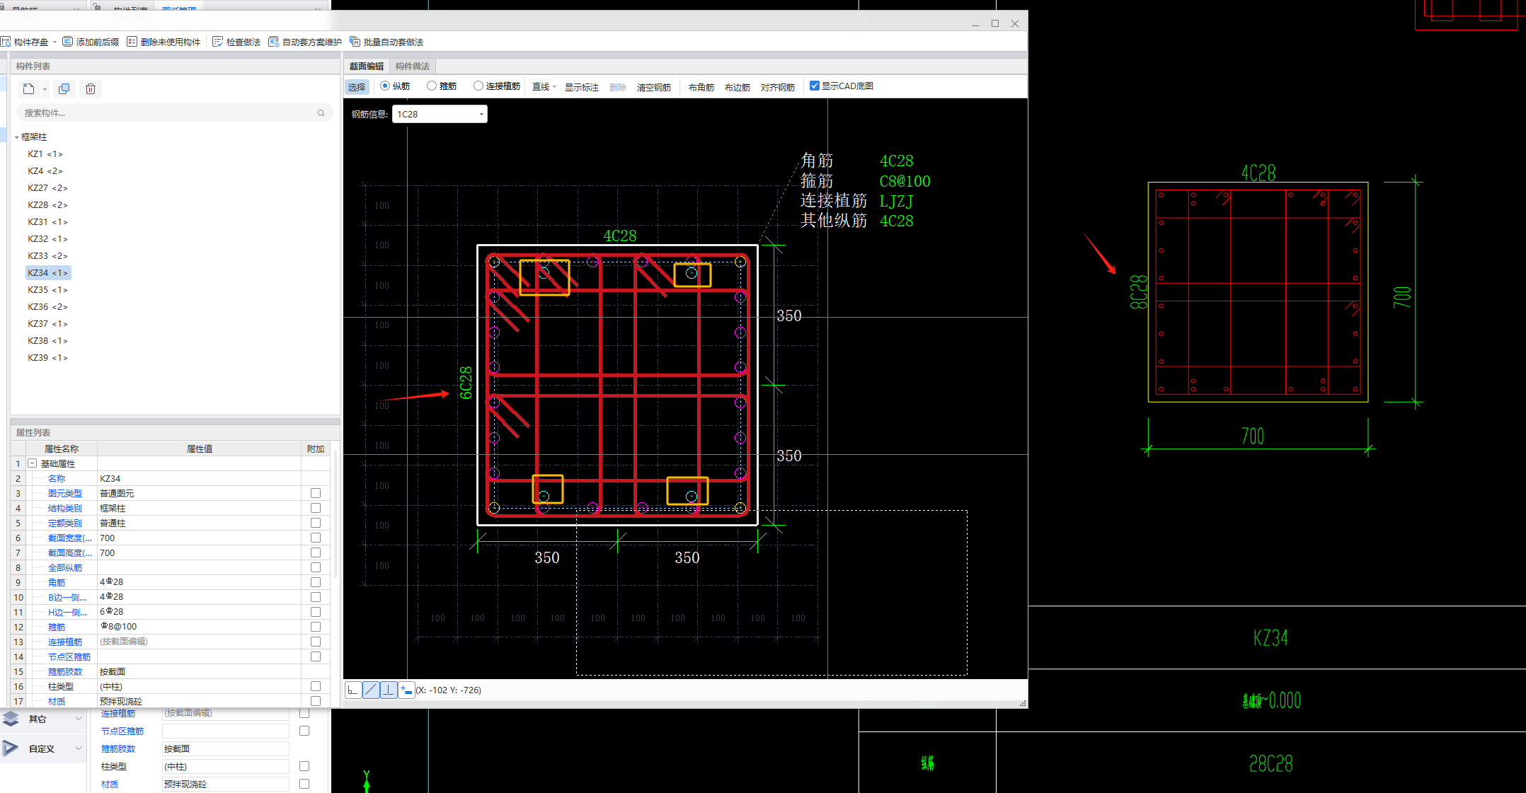The image size is (1526, 793).
Task: Click the 显示标注 button
Action: 582,87
